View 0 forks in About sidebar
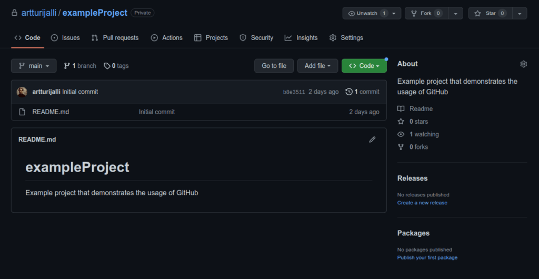This screenshot has height=279, width=539. pyautogui.click(x=418, y=147)
